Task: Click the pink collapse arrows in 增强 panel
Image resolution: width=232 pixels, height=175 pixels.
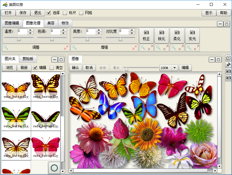Action: 135,48
